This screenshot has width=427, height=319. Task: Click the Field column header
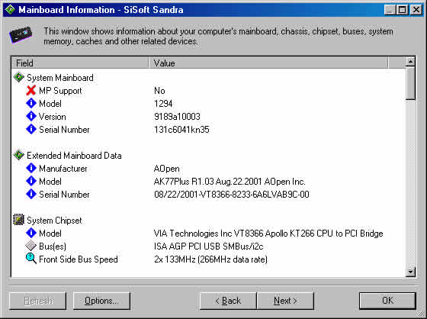80,63
